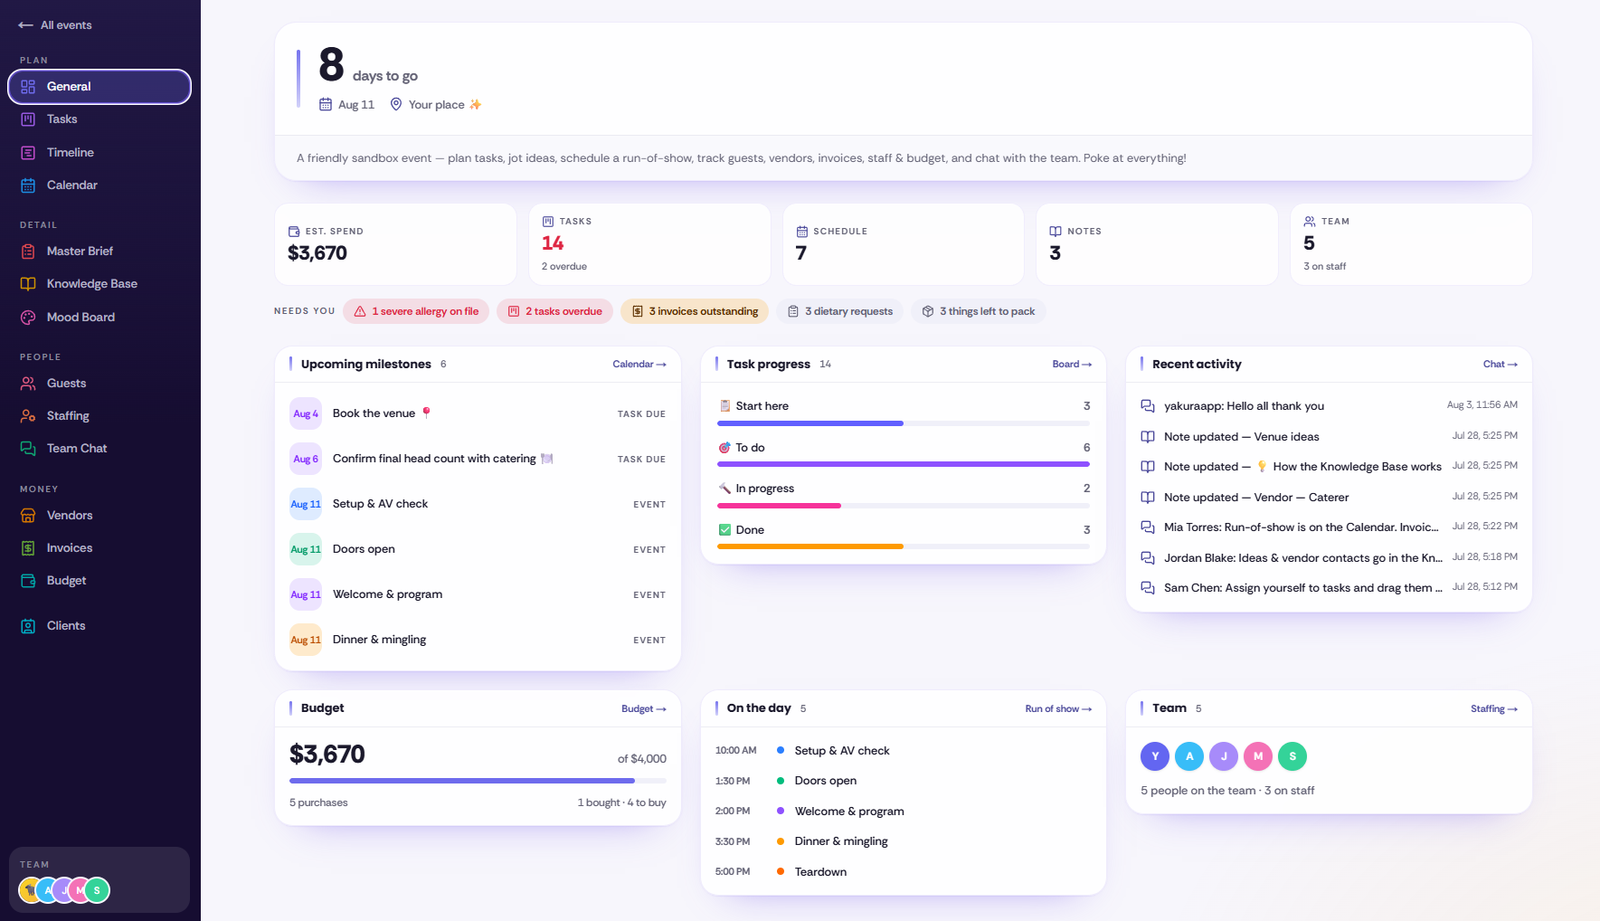Open the 'yakuraapp: Hello all thank you' activity
Viewport: 1600px width, 921px height.
(x=1330, y=406)
